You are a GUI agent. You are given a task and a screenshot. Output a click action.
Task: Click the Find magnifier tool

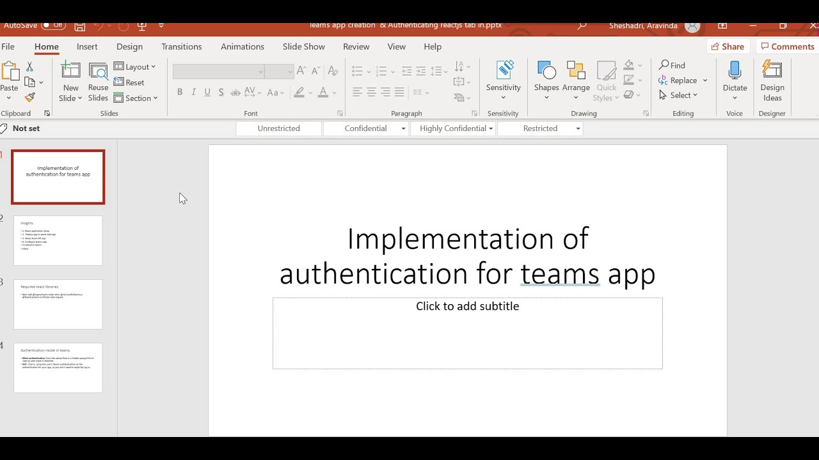pos(672,65)
